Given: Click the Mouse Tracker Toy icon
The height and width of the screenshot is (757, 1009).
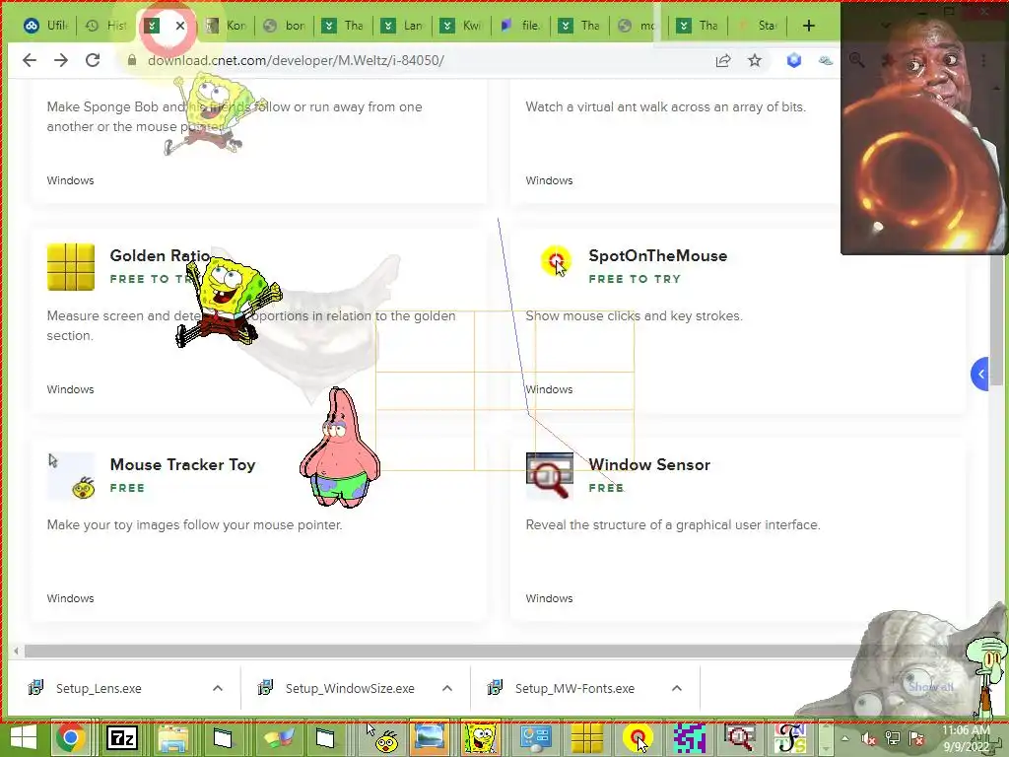Looking at the screenshot, I should pyautogui.click(x=71, y=476).
